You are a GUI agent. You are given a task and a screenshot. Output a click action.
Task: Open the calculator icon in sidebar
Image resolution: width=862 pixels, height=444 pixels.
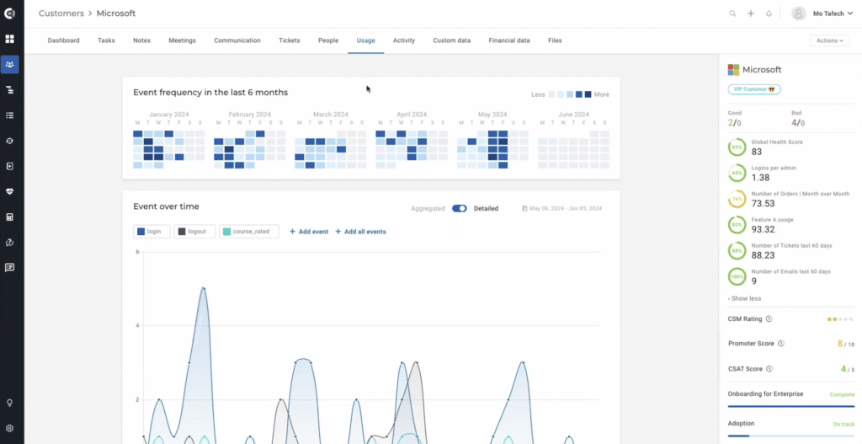[9, 217]
